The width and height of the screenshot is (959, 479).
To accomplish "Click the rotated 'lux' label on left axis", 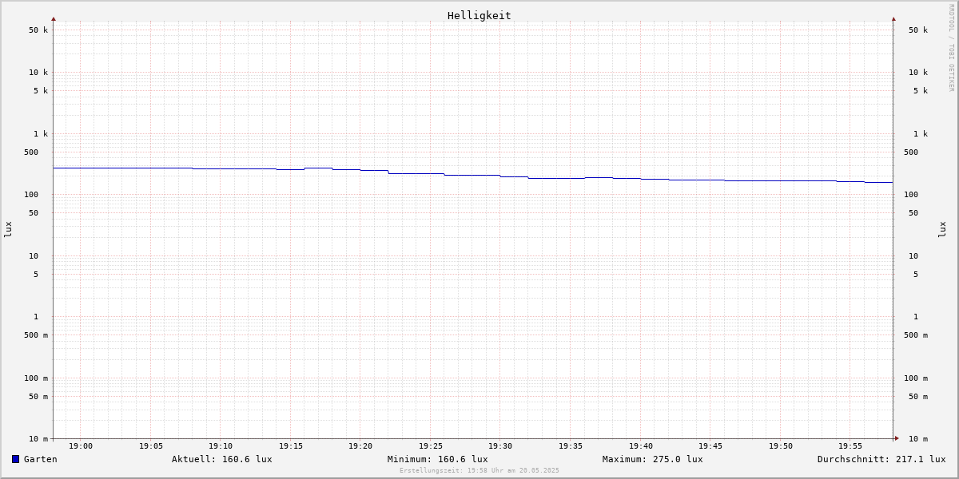I will pos(8,230).
